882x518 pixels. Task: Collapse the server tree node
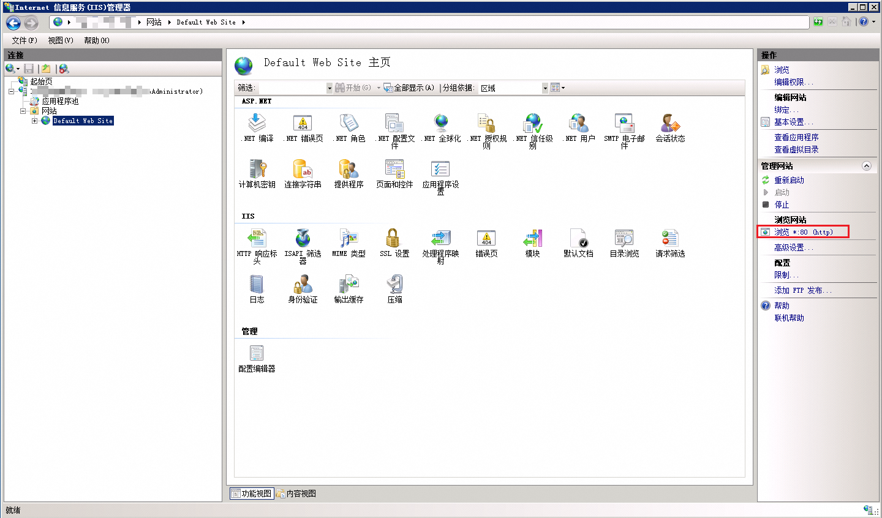click(11, 91)
